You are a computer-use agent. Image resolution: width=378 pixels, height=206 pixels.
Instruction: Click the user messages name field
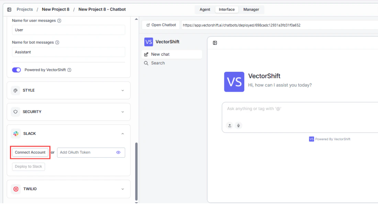pyautogui.click(x=68, y=30)
